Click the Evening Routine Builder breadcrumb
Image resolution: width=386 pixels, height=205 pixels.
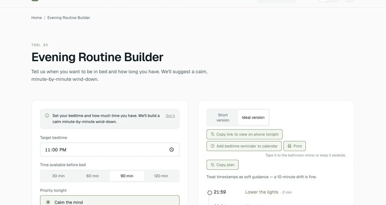[69, 18]
